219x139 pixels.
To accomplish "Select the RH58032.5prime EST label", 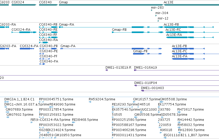I will click(x=191, y=125).
